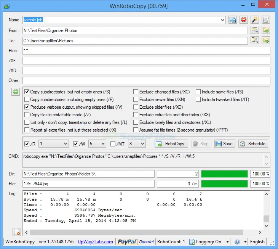Enable Include tweaked files (/IT)
The width and height of the screenshot is (278, 249).
click(198, 100)
